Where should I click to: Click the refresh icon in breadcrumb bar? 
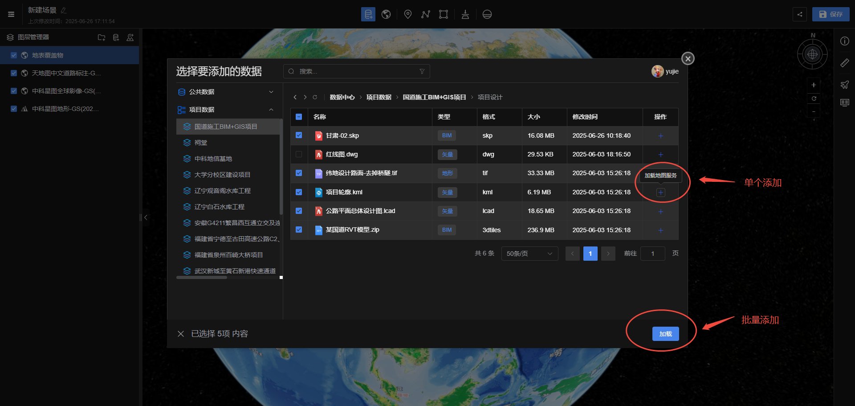(x=315, y=97)
